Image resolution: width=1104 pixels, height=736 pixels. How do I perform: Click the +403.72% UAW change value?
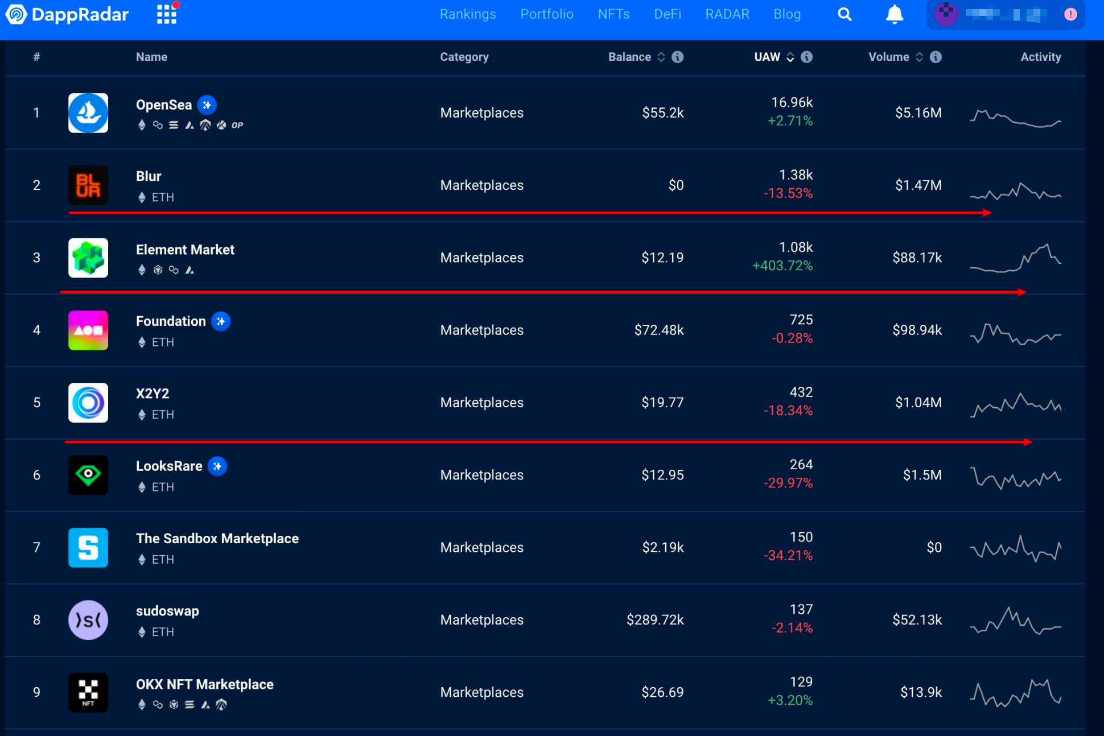tap(782, 266)
